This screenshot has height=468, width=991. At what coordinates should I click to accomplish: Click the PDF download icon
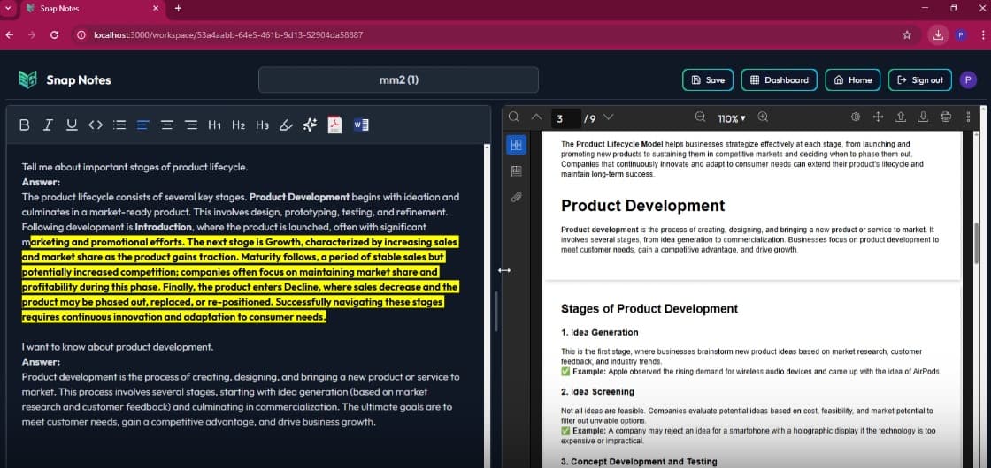tap(923, 117)
